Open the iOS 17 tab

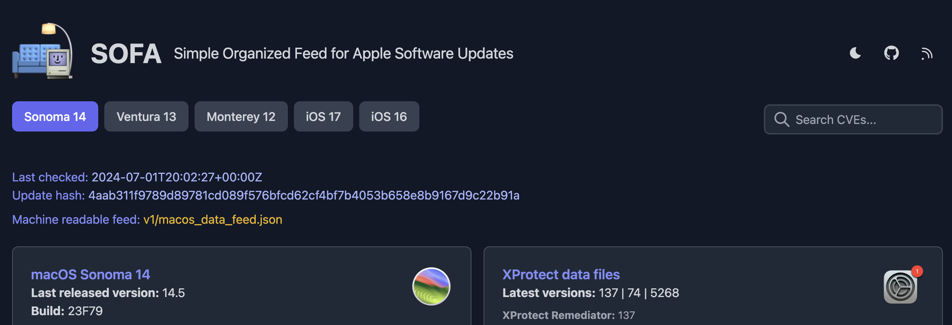[x=323, y=116]
